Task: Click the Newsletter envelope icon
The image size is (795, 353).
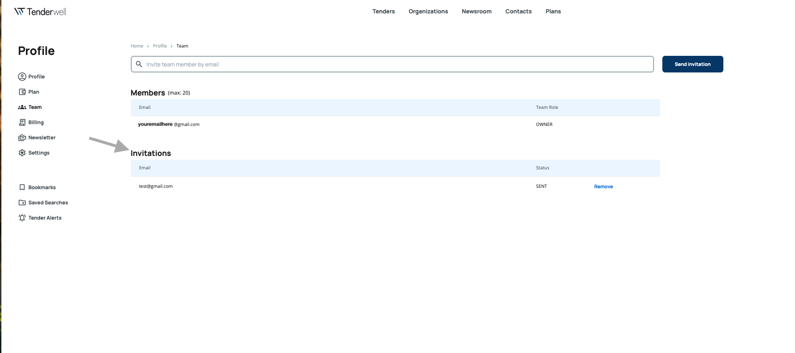Action: [22, 138]
